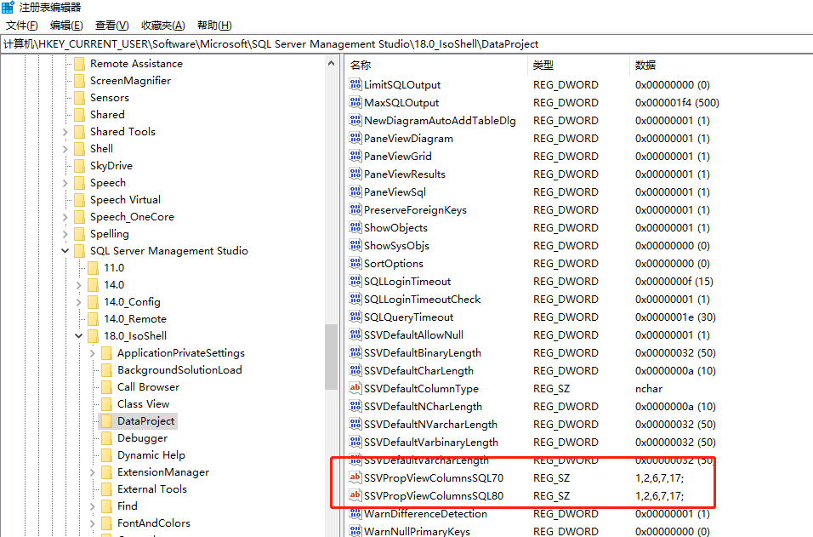Screen dimensions: 813x537
Task: Open the 查看(V) menu
Action: click(x=112, y=26)
